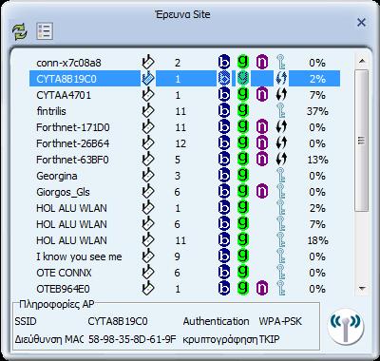
Task: Click the WPS arrows icon for CYTA8B19C0
Action: click(281, 78)
